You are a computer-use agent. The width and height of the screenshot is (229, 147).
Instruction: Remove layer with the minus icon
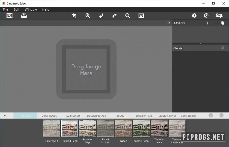click(215, 23)
